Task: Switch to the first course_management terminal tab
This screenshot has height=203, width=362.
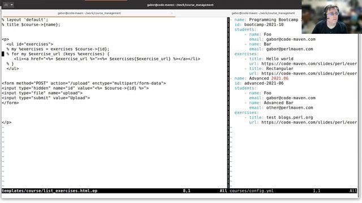Action: tap(89, 14)
